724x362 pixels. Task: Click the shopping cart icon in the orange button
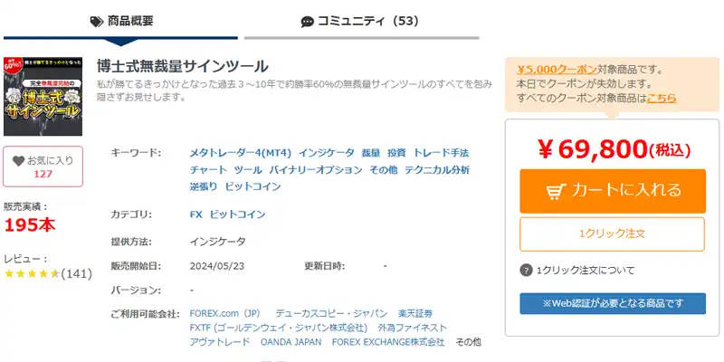coord(556,191)
